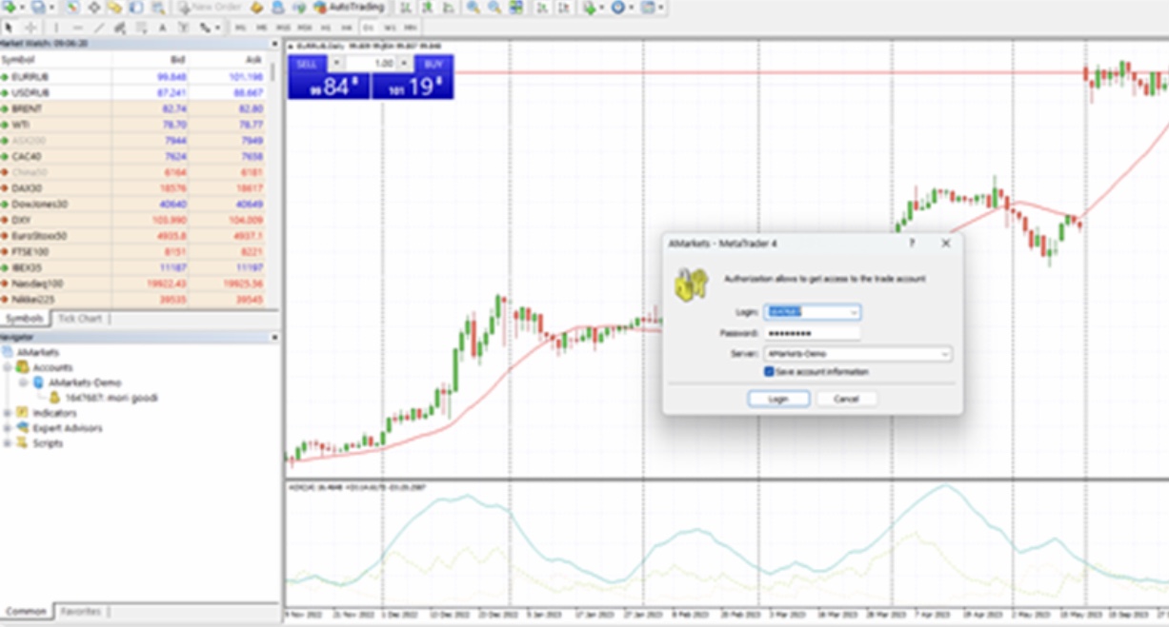Click the SELL button on one-click panel
This screenshot has width=1169, height=627.
coord(307,64)
